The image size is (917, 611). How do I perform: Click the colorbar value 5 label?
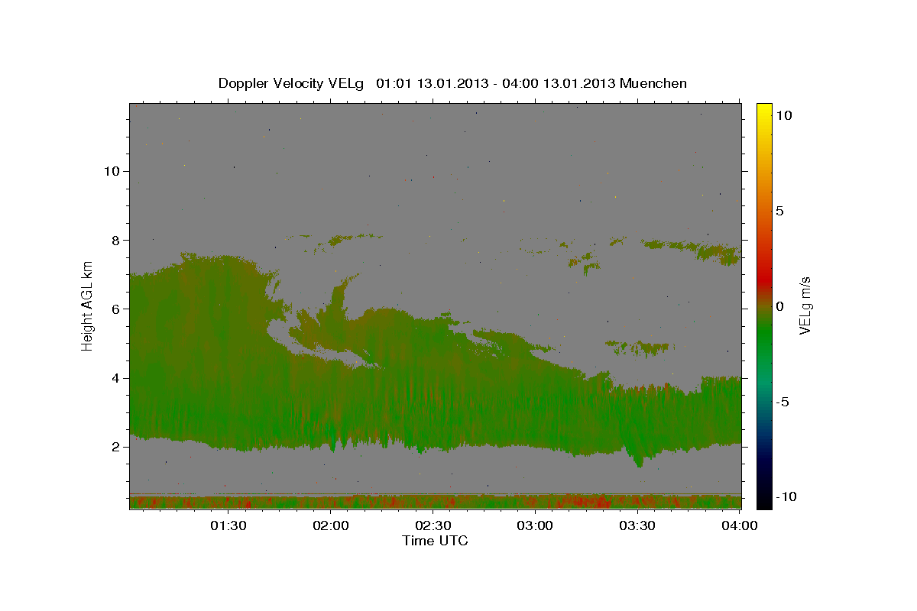781,211
